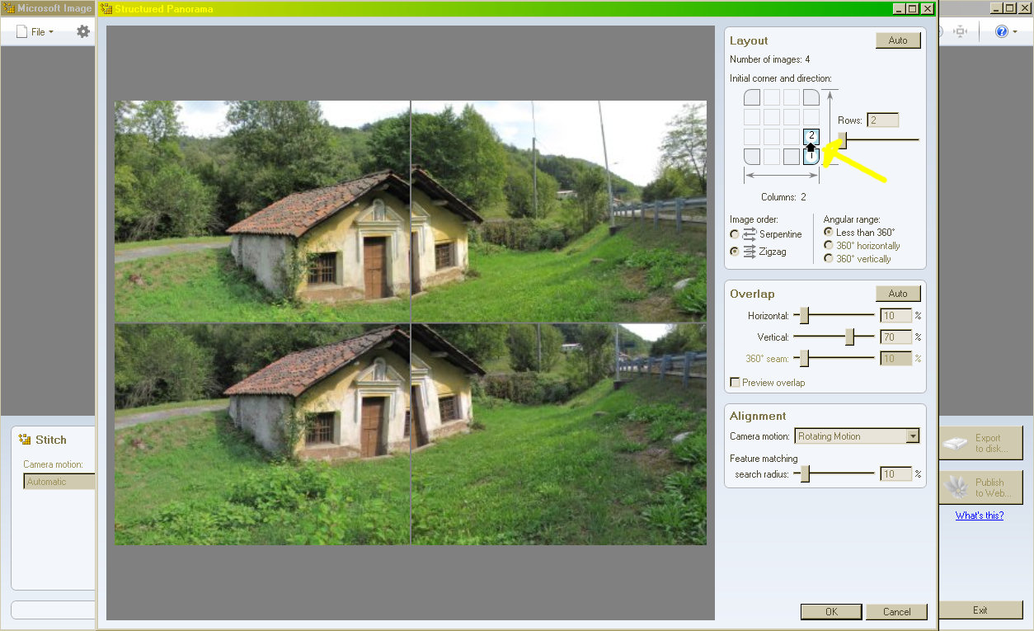Click layout grid cell numbered 1
1034x631 pixels.
tap(811, 156)
